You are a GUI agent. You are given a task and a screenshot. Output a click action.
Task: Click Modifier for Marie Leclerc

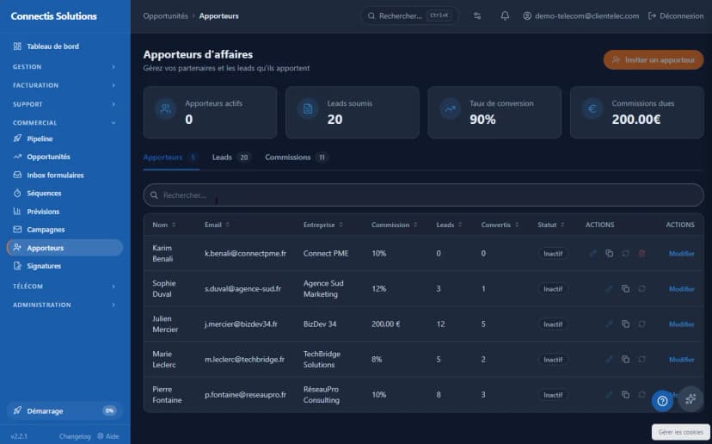point(682,360)
